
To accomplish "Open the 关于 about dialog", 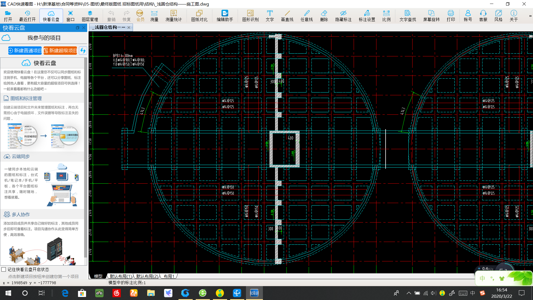I will [x=514, y=16].
